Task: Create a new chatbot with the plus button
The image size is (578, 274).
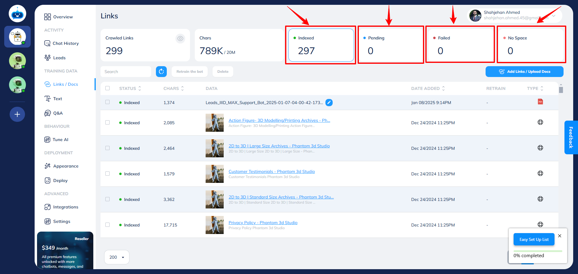Action: pyautogui.click(x=17, y=114)
